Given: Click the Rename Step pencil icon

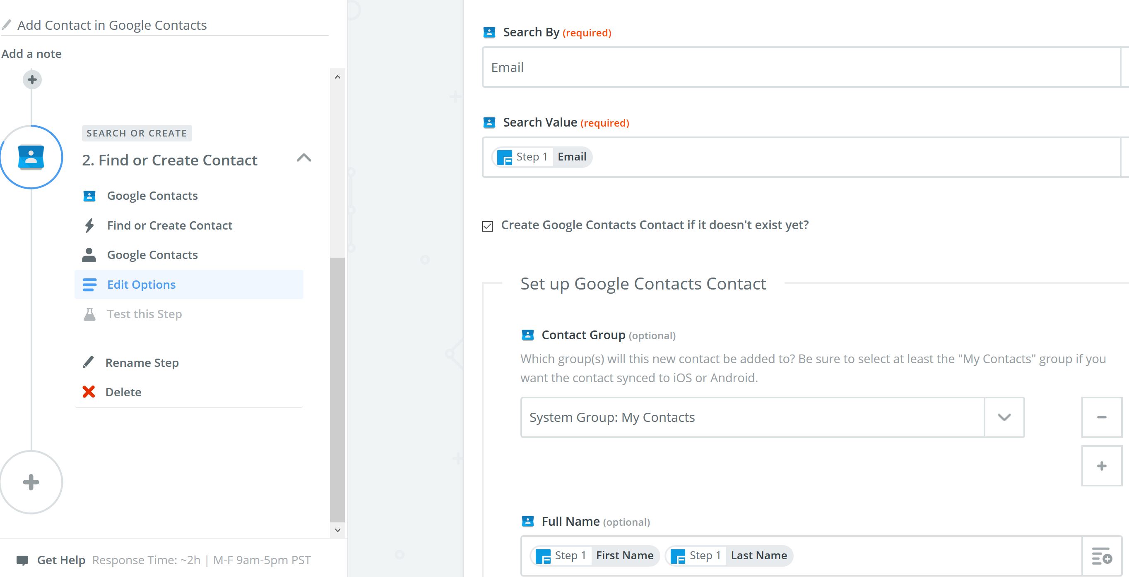Looking at the screenshot, I should pyautogui.click(x=88, y=362).
